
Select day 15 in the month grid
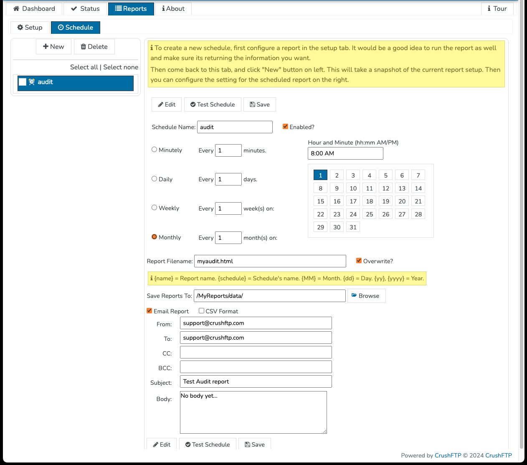(320, 201)
